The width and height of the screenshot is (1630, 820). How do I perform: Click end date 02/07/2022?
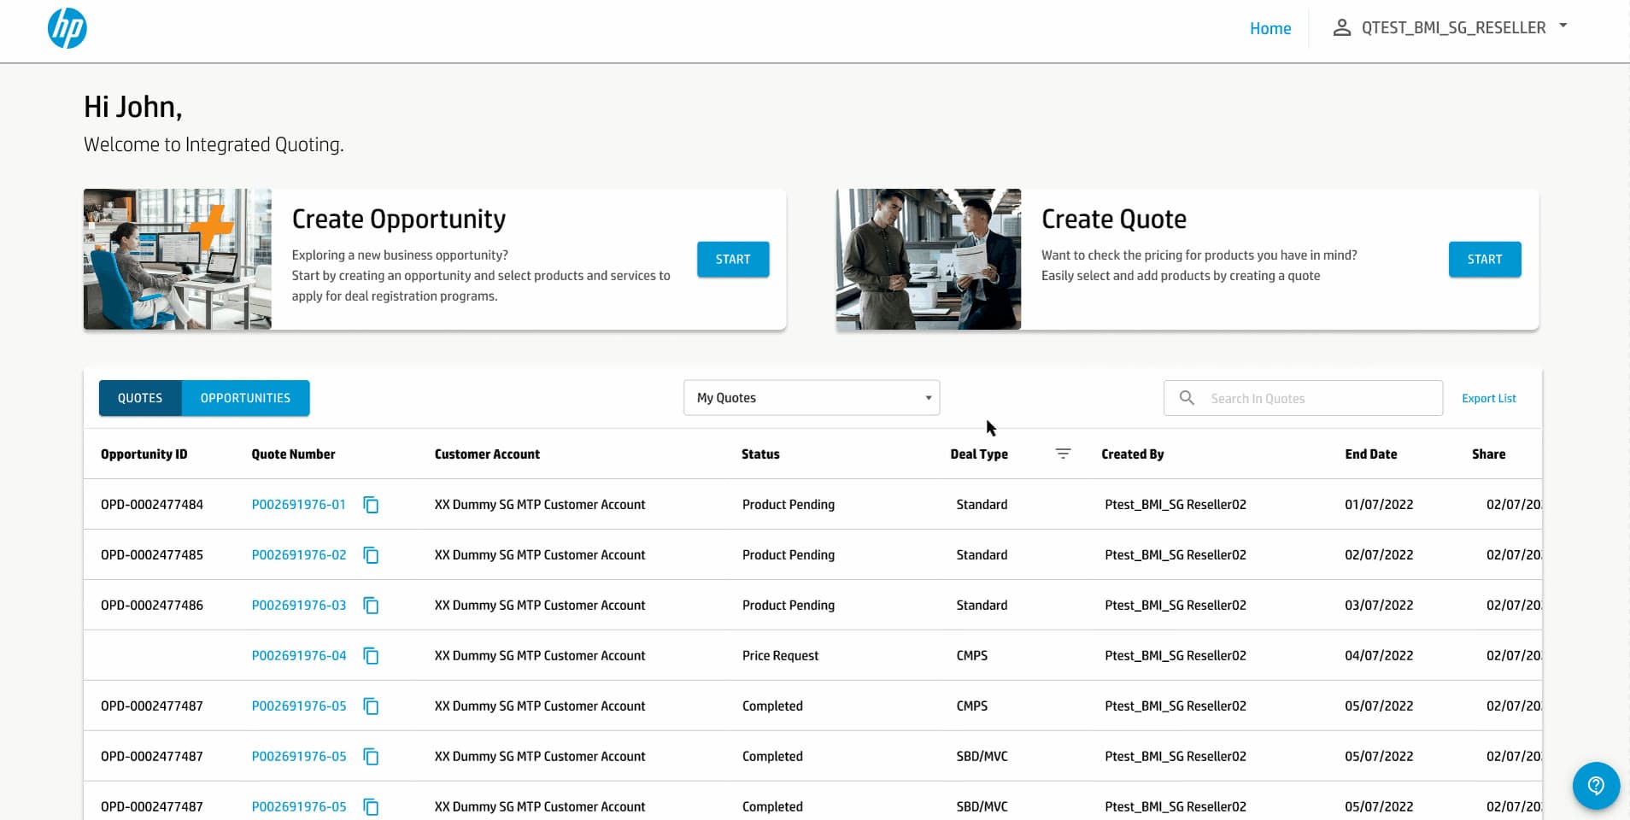click(1379, 555)
